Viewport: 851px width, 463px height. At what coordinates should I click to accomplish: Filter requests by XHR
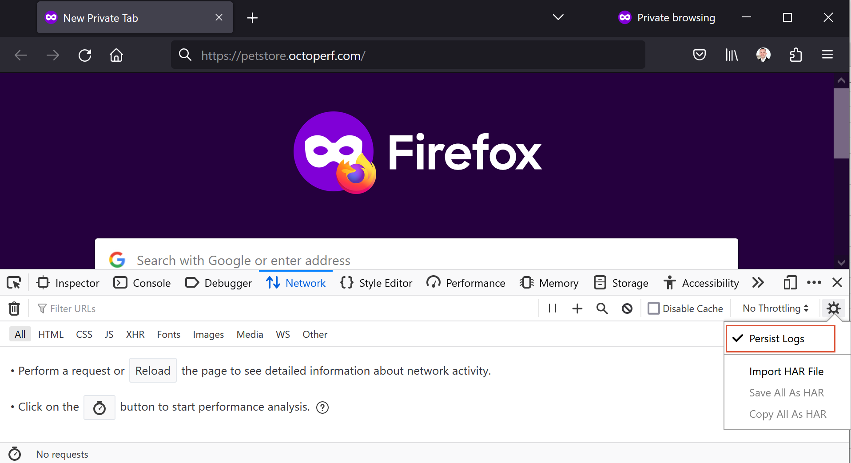(135, 334)
